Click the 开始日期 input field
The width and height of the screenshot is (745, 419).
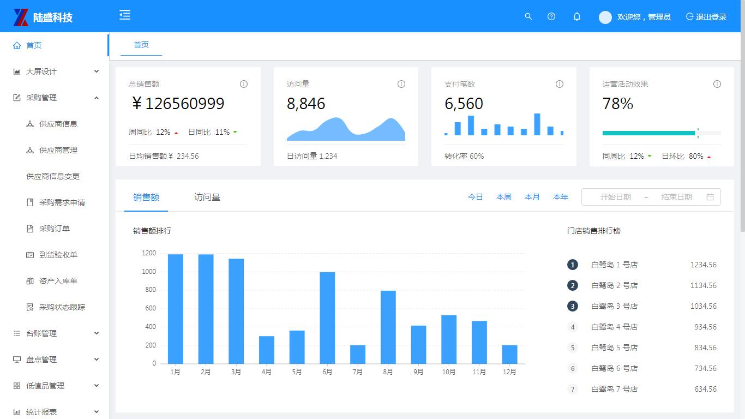(x=615, y=197)
